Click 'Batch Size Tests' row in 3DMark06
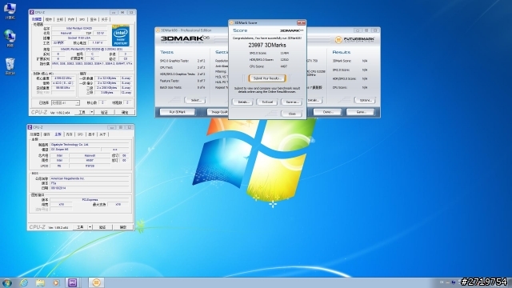 [182, 87]
